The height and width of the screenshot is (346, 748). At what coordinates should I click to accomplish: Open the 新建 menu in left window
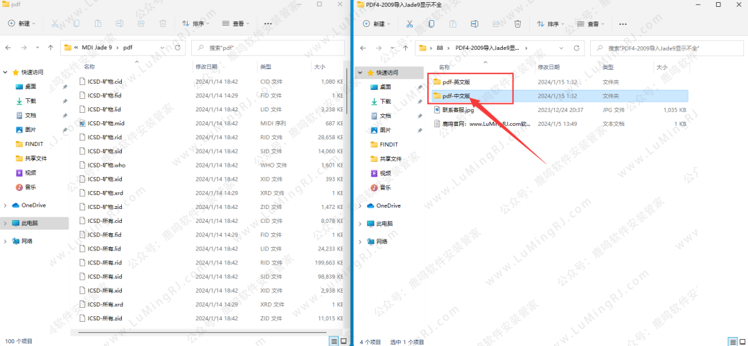click(x=24, y=24)
